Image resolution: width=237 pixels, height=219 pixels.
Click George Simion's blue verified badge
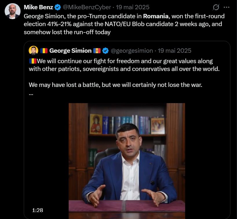coord(105,51)
